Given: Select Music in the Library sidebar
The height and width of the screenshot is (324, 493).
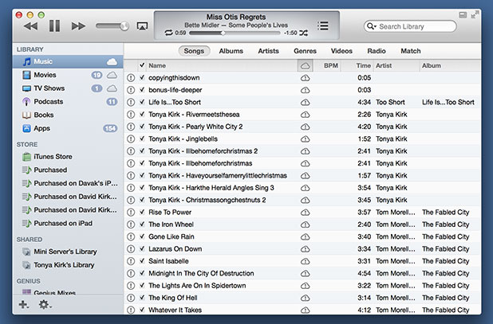Looking at the screenshot, I should tap(68, 61).
